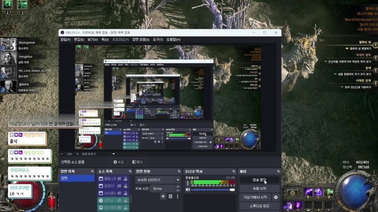
Task: Click source type icon of the 알파카 row
Action: point(101,186)
